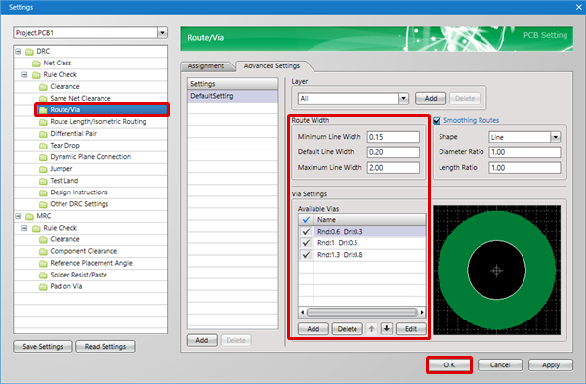This screenshot has height=384, width=586.
Task: Click Save Settings button
Action: pyautogui.click(x=43, y=347)
